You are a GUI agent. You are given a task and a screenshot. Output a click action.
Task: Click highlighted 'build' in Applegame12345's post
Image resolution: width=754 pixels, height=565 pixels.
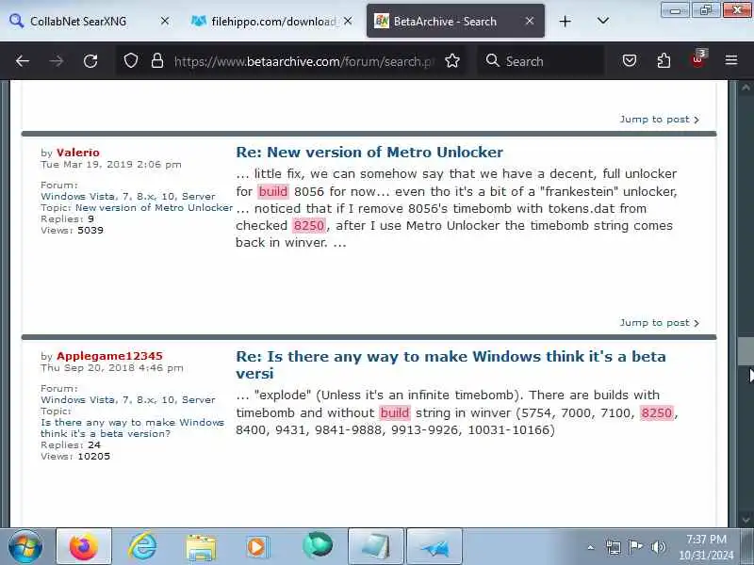[395, 412]
